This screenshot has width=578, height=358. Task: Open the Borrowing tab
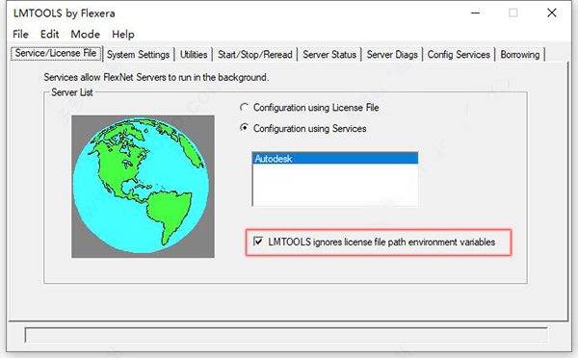(520, 55)
